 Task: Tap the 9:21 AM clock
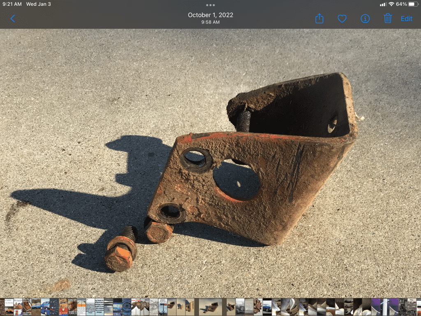(12, 4)
